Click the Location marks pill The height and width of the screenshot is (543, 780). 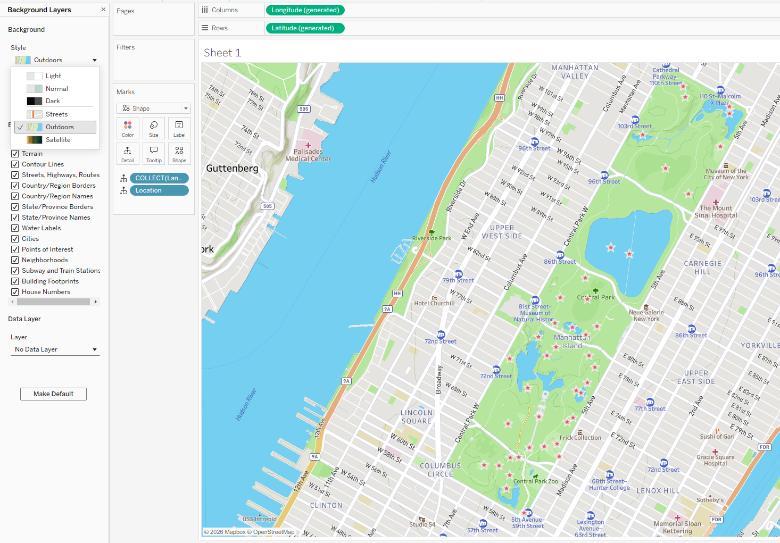click(x=159, y=190)
